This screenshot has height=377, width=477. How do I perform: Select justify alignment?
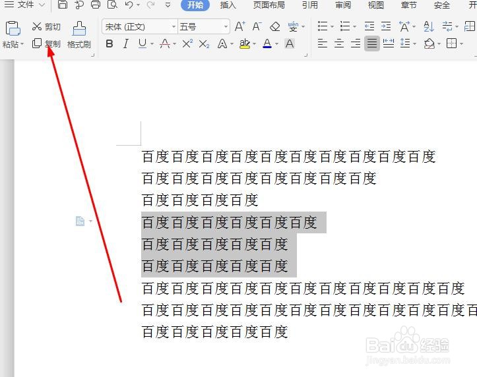[x=372, y=43]
